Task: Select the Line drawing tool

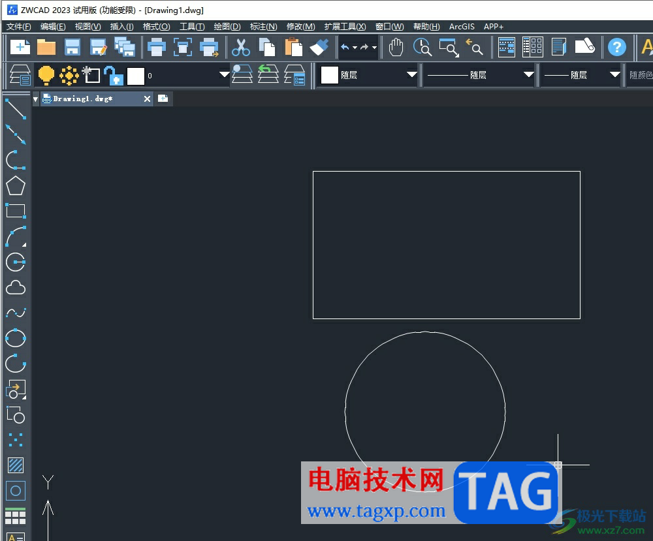Action: pyautogui.click(x=16, y=109)
